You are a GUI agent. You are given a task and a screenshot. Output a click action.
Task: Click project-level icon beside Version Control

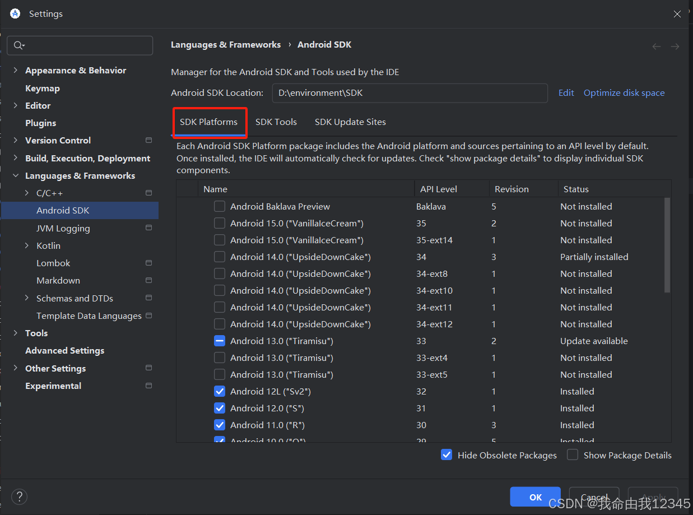tap(148, 140)
